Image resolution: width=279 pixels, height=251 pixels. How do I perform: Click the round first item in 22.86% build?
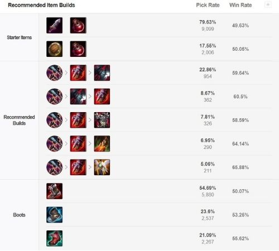coord(54,73)
